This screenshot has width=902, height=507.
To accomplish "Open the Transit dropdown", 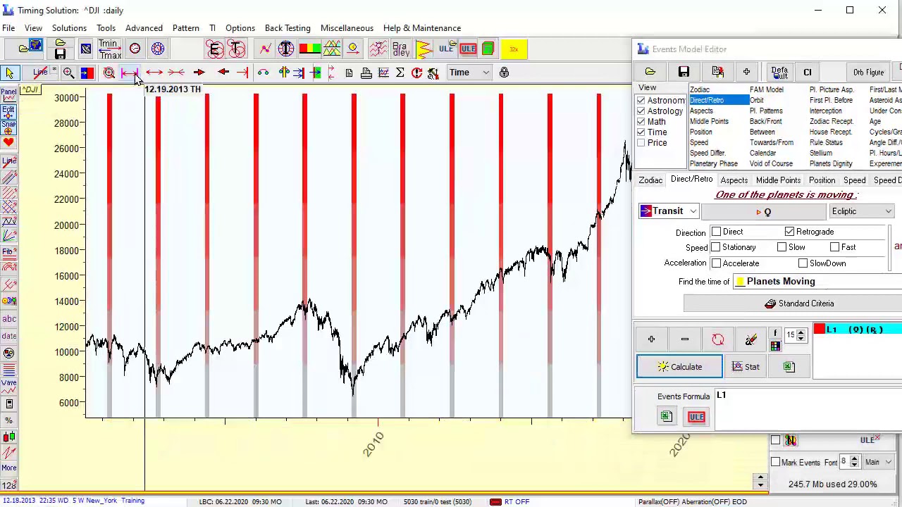I will 668,211.
